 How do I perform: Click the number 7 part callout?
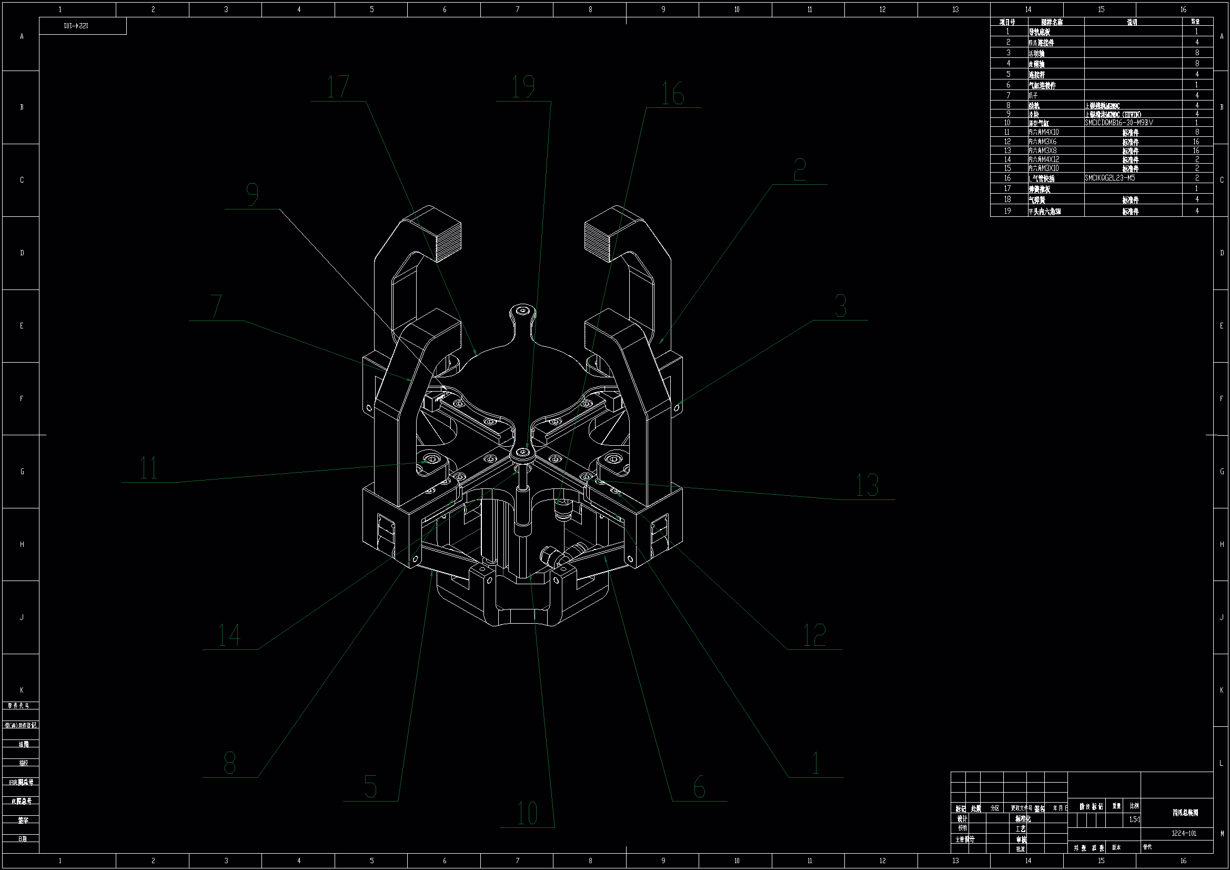[216, 307]
